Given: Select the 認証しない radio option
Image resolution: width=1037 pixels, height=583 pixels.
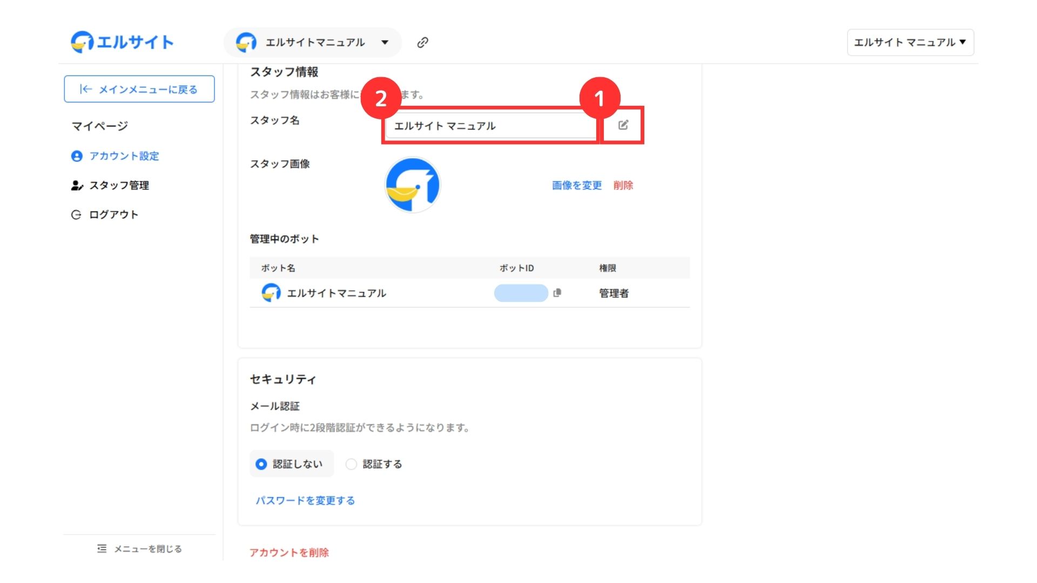Looking at the screenshot, I should tap(261, 464).
